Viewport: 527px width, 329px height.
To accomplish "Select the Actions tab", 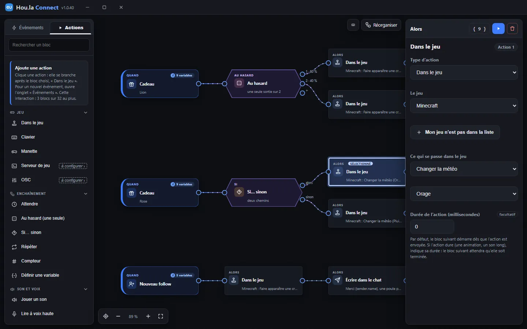I will [71, 28].
